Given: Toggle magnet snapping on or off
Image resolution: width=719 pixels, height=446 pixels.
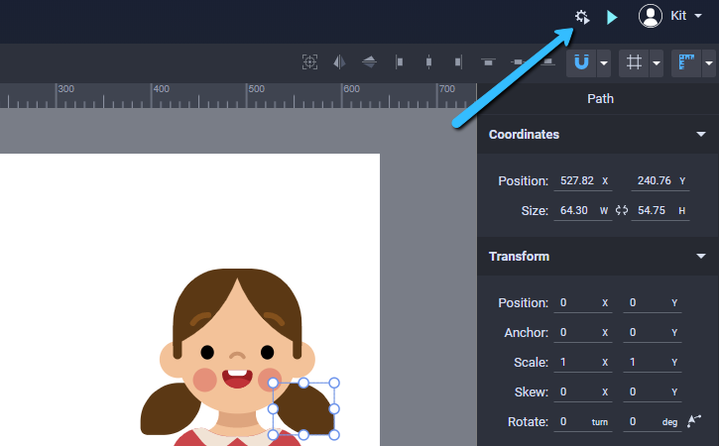Looking at the screenshot, I should [581, 62].
